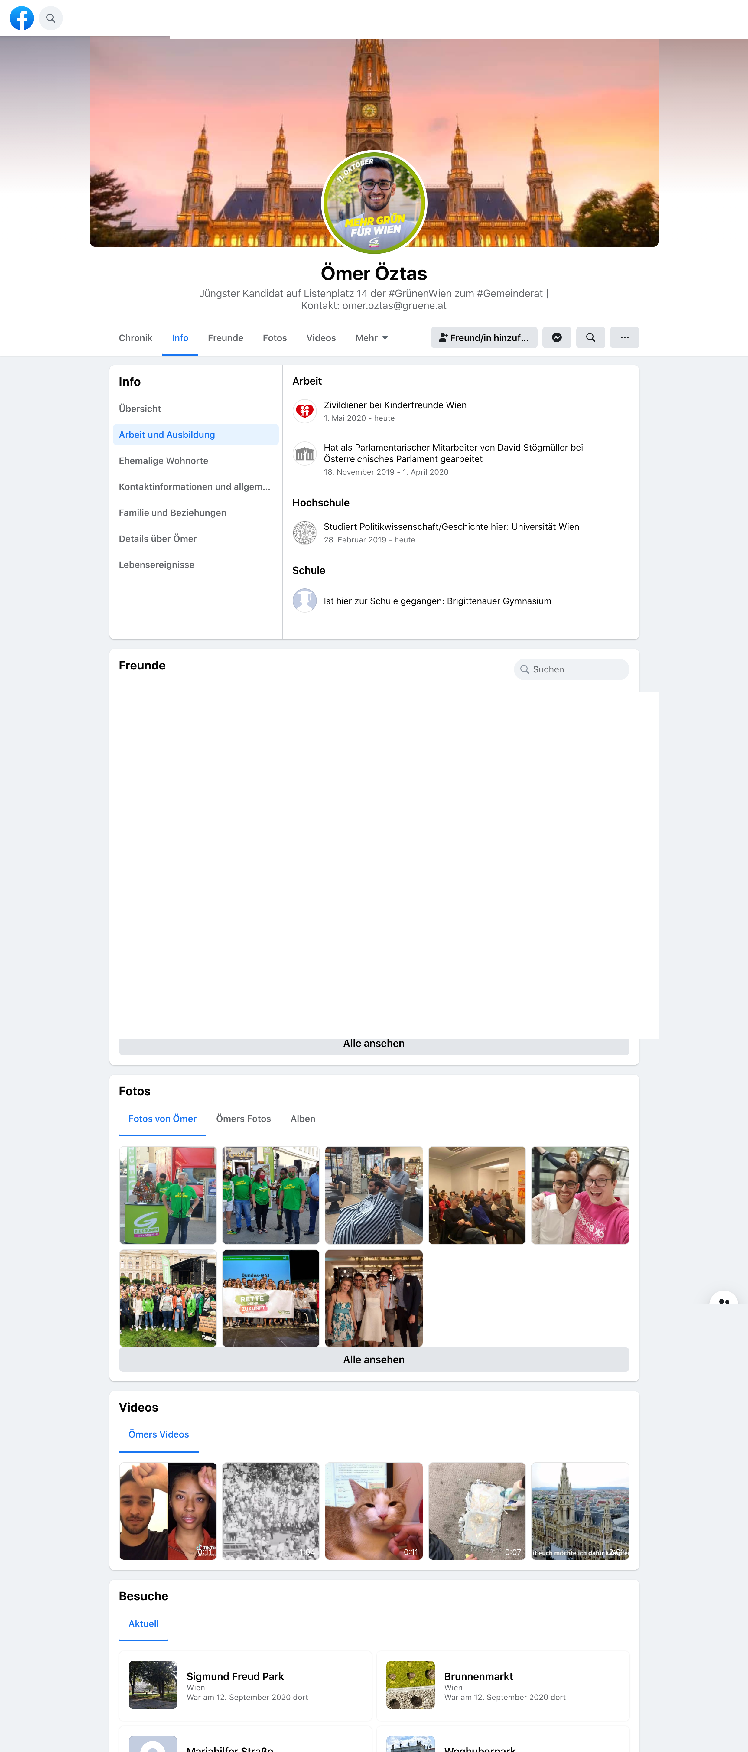Viewport: 748px width, 1752px height.
Task: Click the Freunde section heading
Action: 142,665
